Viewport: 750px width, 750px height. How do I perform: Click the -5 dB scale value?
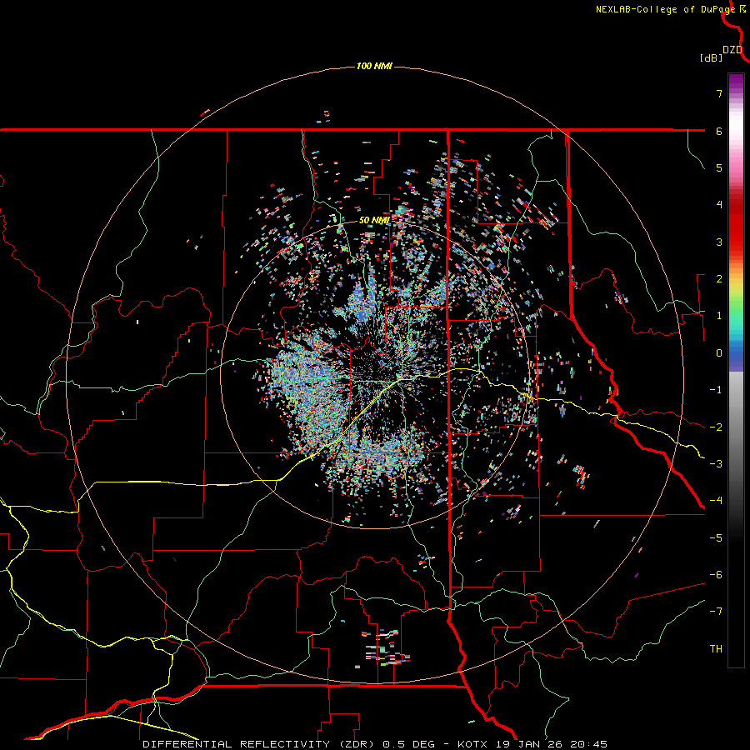pos(716,538)
